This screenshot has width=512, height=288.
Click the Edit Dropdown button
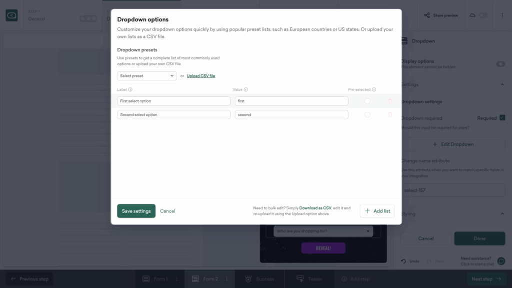tap(453, 144)
